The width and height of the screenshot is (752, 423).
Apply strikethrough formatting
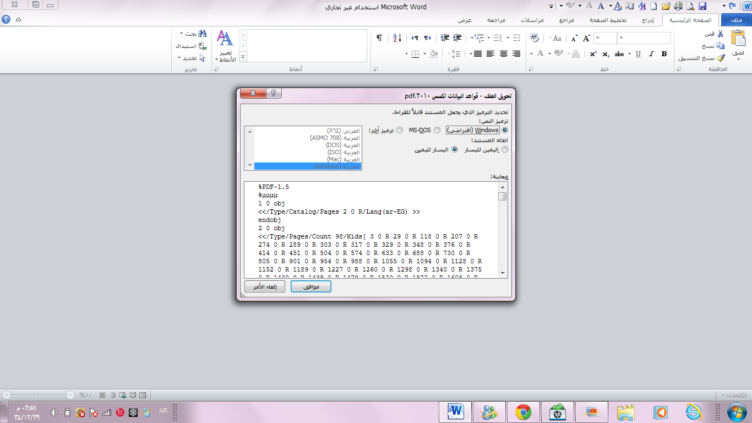coord(619,54)
